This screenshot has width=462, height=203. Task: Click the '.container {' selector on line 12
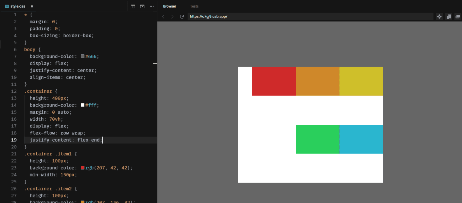pos(41,91)
